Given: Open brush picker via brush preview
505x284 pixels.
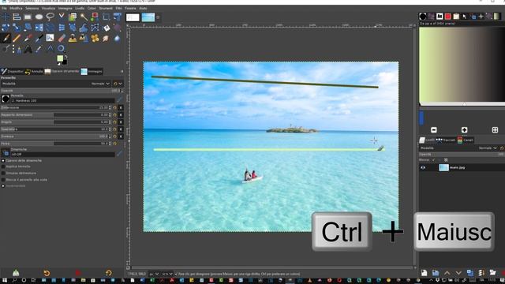Looking at the screenshot, I should coord(6,99).
